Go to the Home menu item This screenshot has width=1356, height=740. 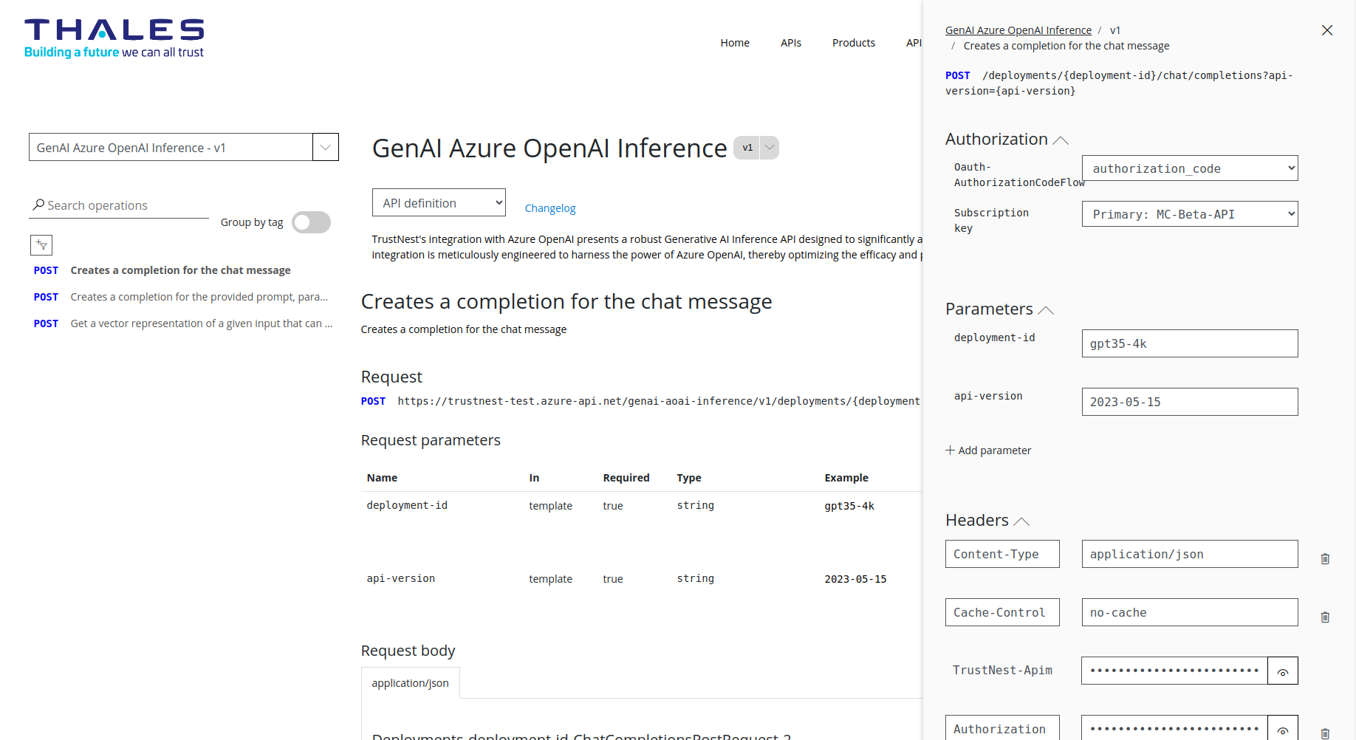735,43
